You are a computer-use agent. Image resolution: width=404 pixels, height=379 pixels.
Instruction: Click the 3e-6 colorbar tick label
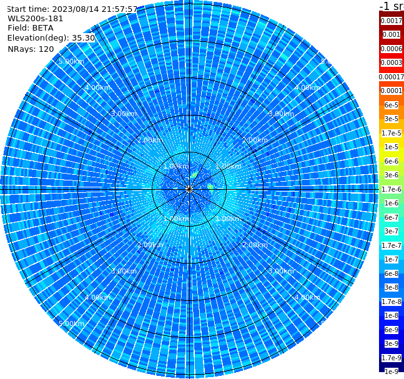point(392,175)
